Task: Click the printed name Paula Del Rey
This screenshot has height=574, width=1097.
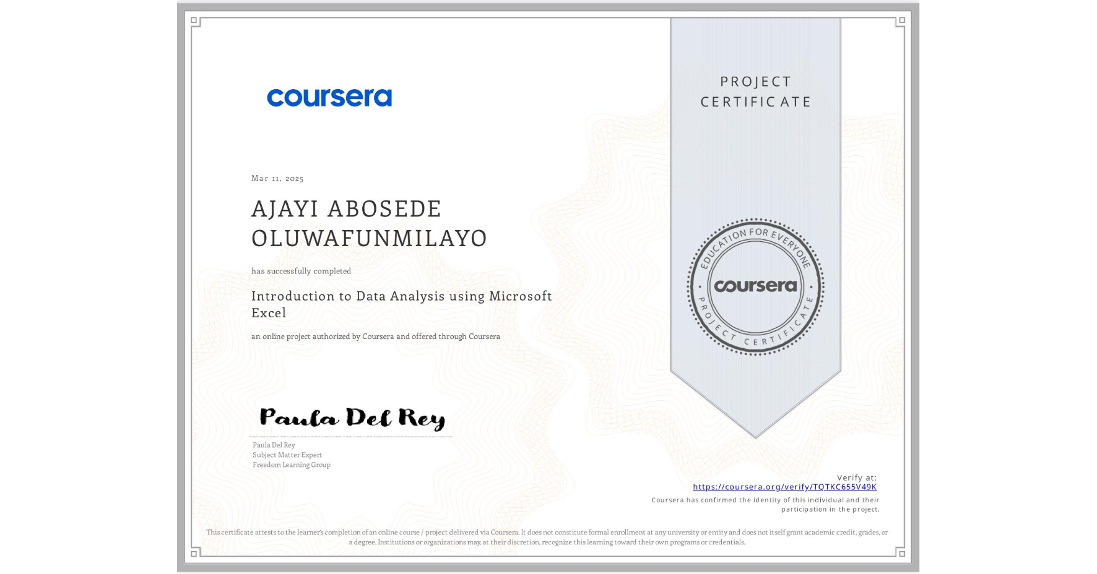Action: pyautogui.click(x=274, y=445)
